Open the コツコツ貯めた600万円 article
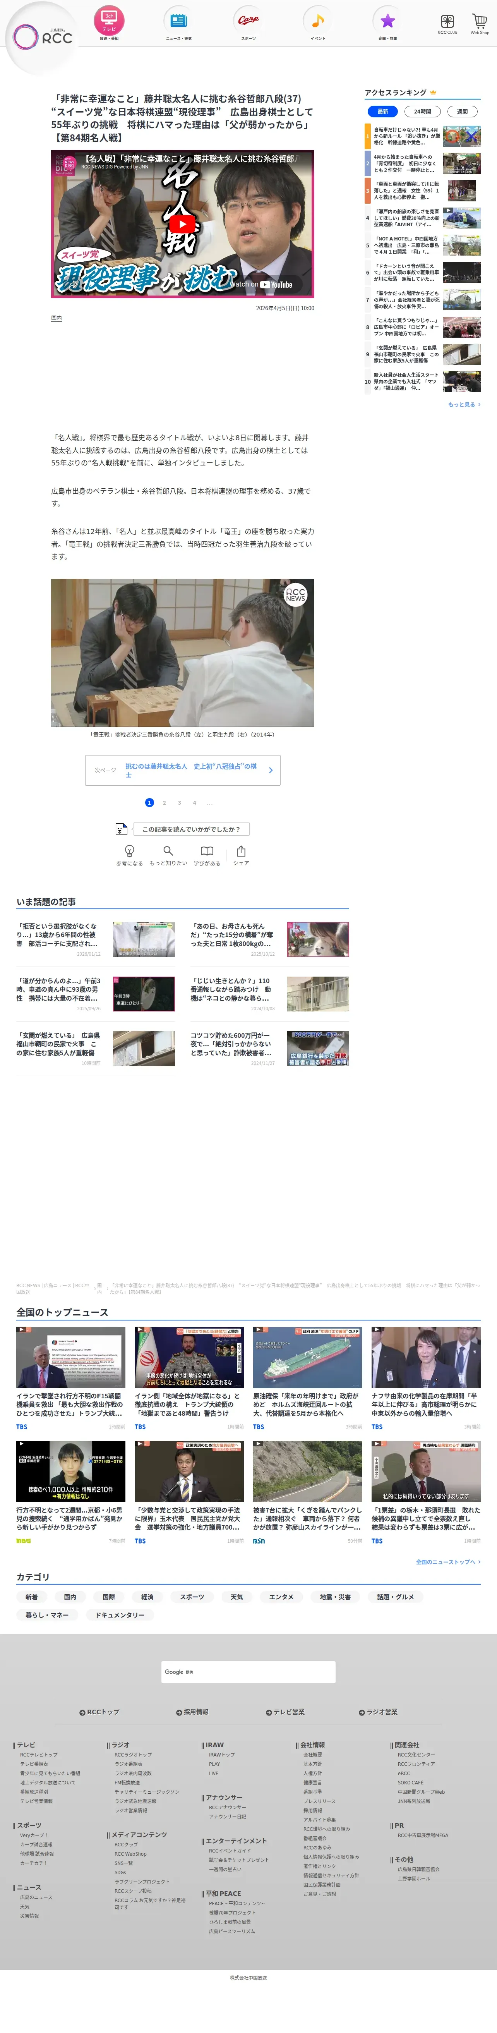 (270, 1048)
